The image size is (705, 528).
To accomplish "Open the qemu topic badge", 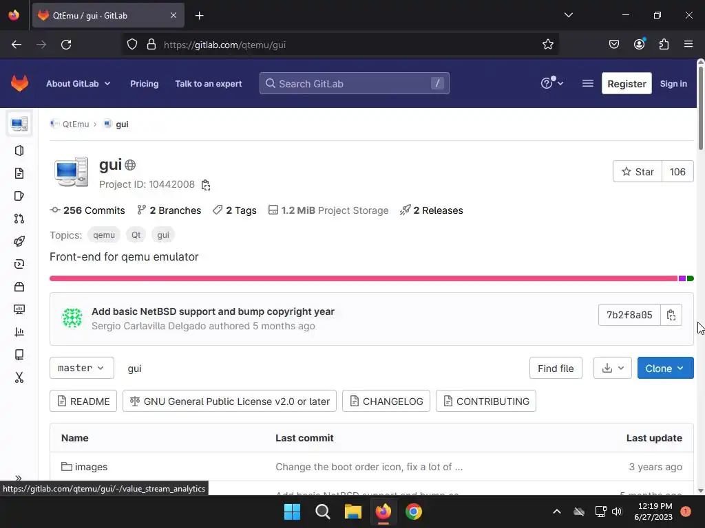I will [104, 235].
